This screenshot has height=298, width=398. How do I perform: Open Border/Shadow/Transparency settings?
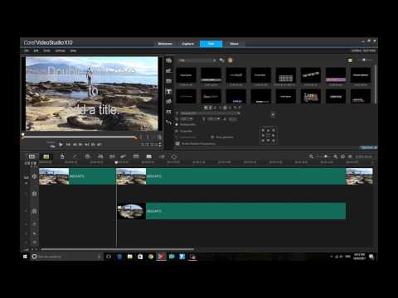(x=196, y=143)
